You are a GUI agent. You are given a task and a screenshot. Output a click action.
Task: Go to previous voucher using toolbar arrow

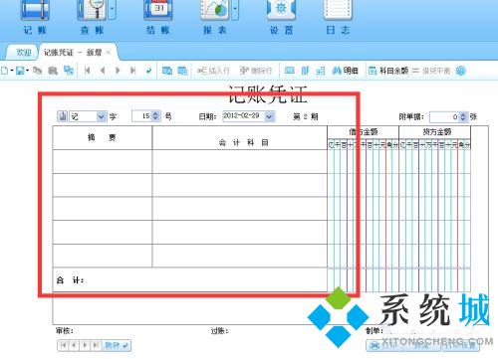[x=103, y=71]
